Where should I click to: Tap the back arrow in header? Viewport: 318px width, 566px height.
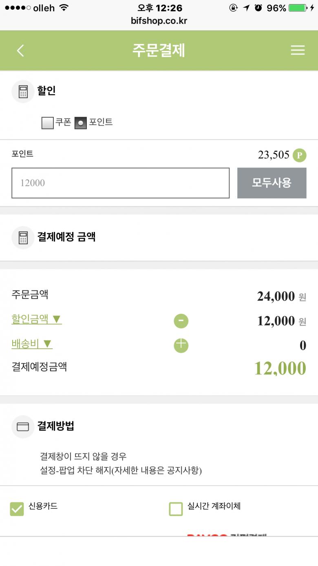(20, 51)
